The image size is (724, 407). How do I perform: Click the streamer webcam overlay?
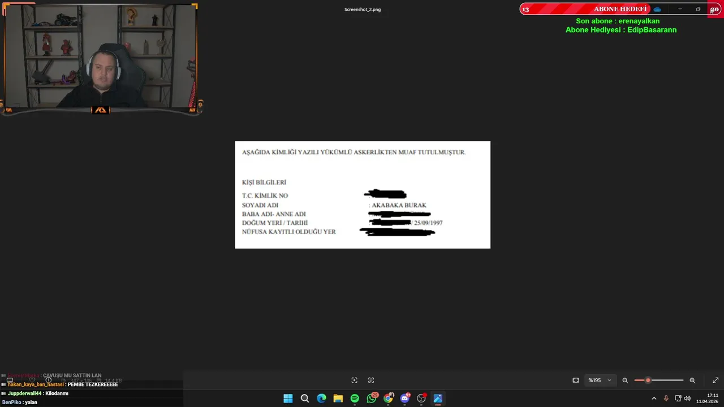point(101,58)
